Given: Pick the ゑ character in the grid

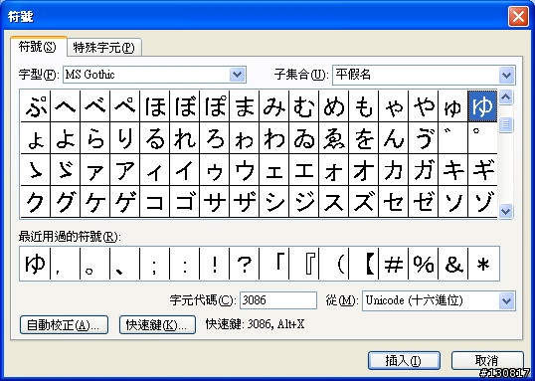Looking at the screenshot, I should tap(333, 138).
